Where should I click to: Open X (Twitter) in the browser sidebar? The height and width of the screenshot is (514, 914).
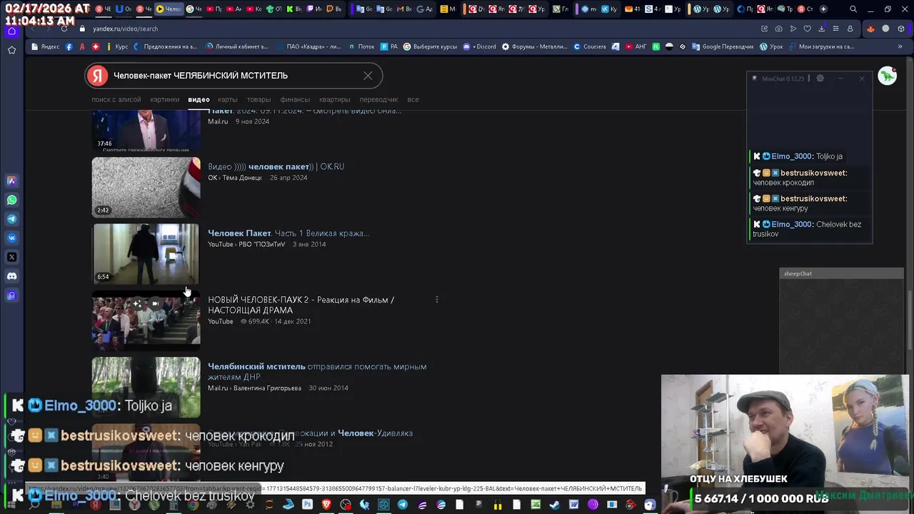pyautogui.click(x=11, y=257)
